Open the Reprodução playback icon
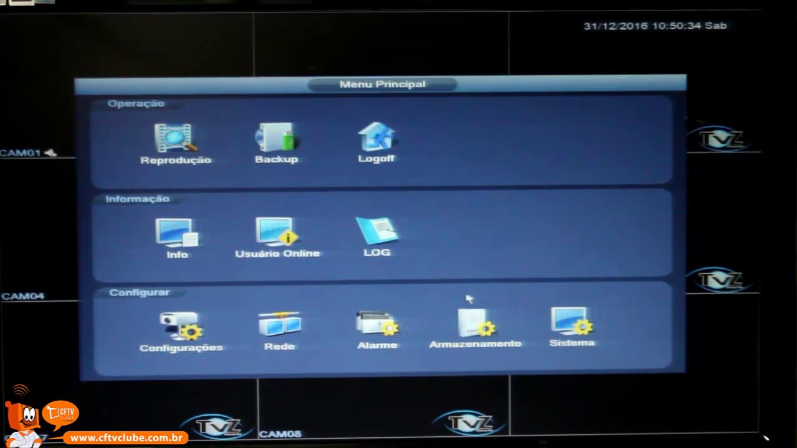This screenshot has height=448, width=797. [176, 138]
